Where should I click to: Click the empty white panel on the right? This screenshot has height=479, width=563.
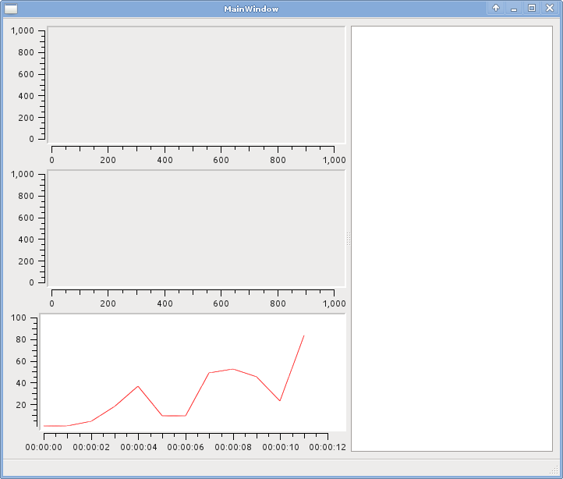[x=451, y=238]
